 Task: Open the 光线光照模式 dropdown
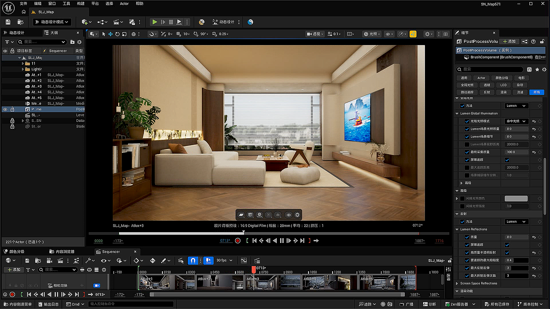coord(516,121)
